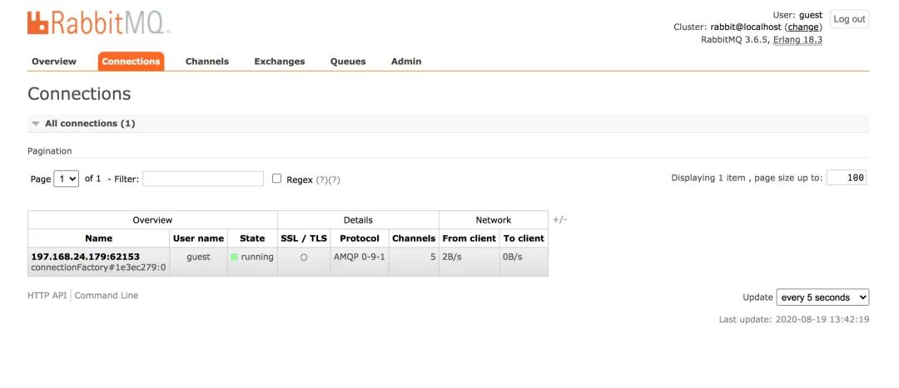Click the Filter text field
Screen dimensions: 899x388
[202, 179]
